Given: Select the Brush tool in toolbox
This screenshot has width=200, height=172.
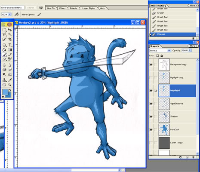Looking at the screenshot, I should click(4, 55).
